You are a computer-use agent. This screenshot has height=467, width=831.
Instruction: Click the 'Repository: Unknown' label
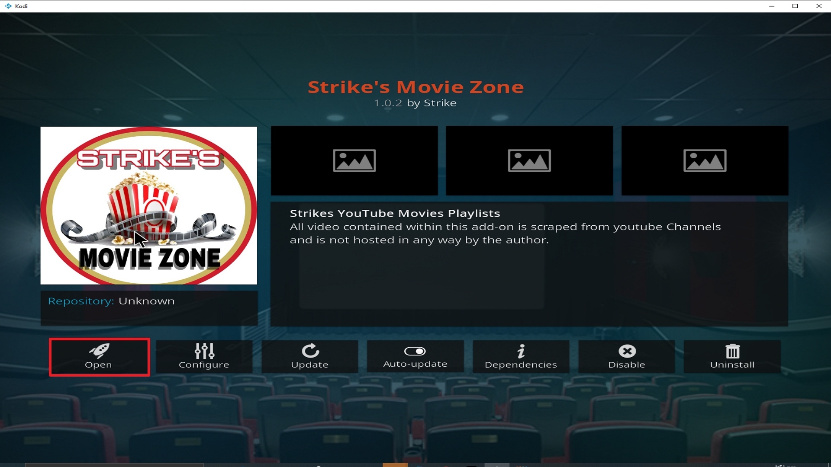pyautogui.click(x=111, y=301)
